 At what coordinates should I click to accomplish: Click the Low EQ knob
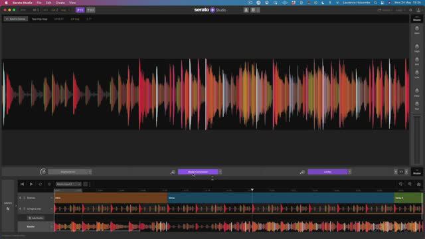point(417,72)
